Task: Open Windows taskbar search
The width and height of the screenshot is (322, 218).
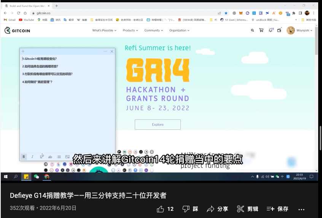Action: (16, 177)
